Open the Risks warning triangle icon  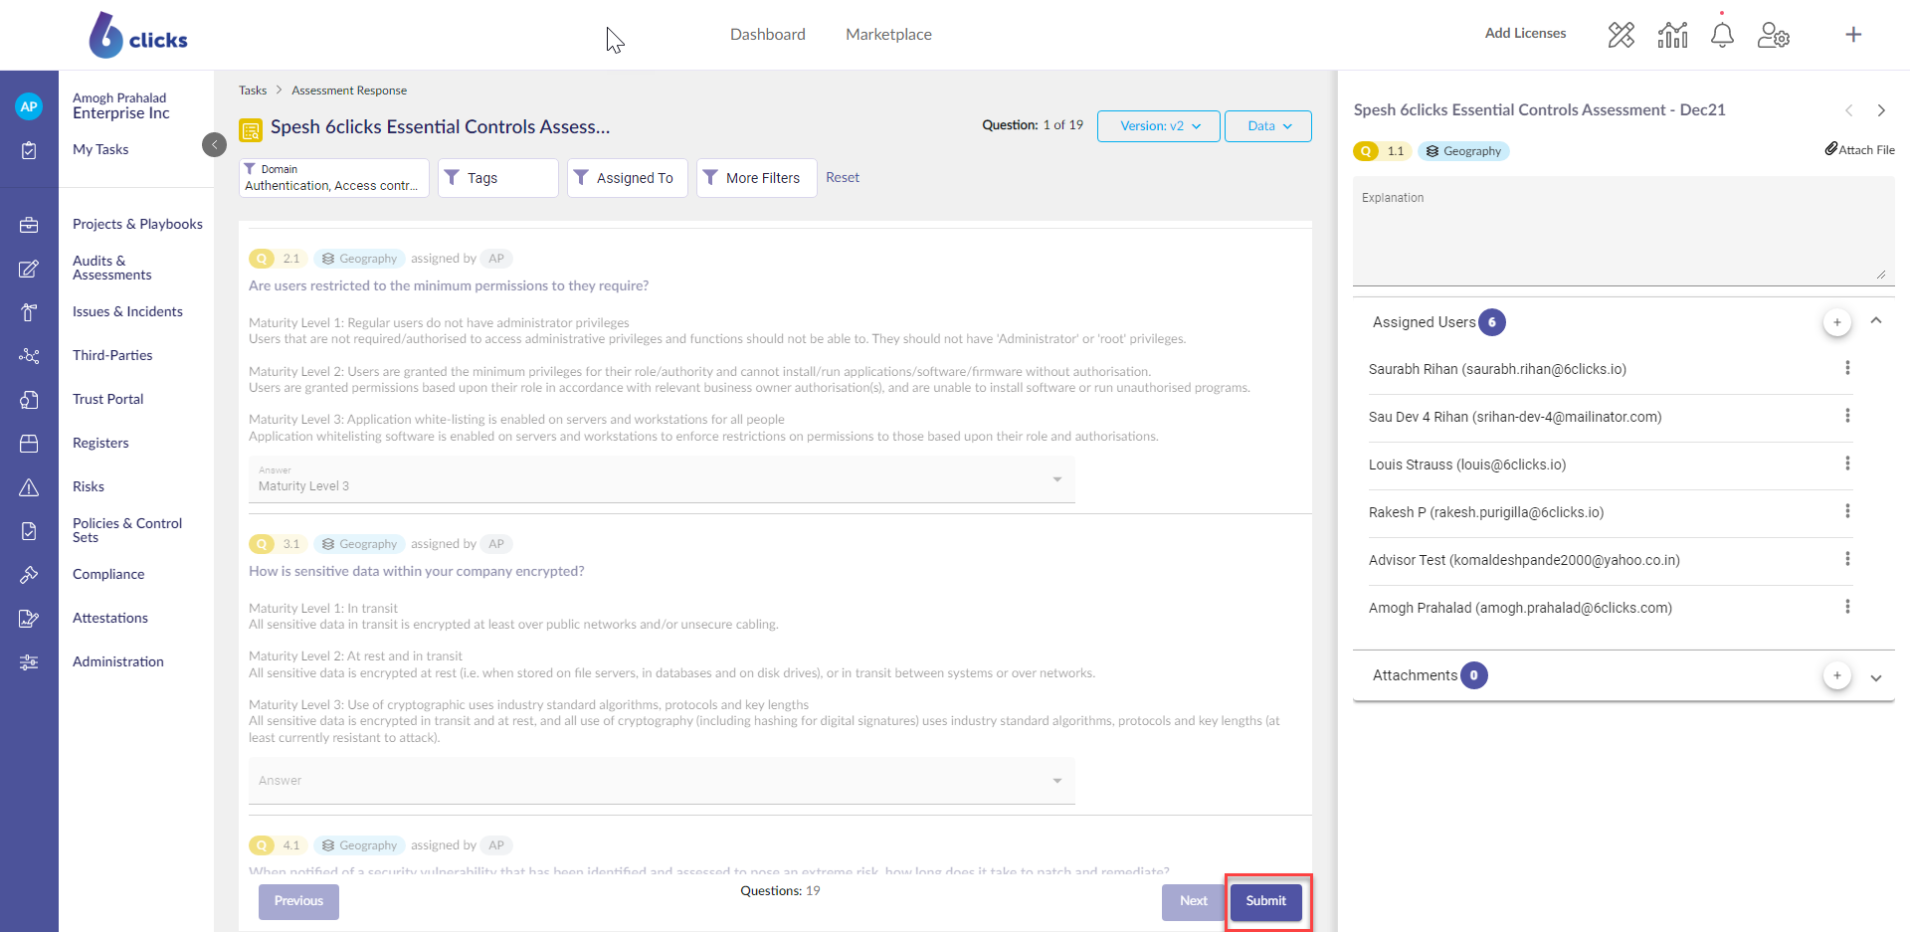coord(29,487)
